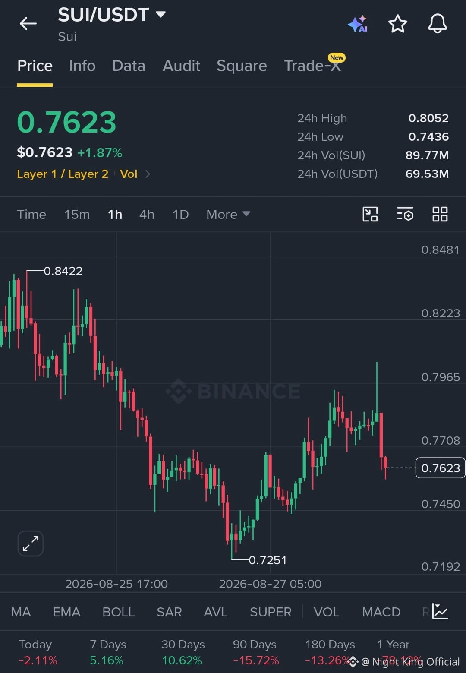Open the four-square grid layout icon
466x673 pixels.
point(440,214)
